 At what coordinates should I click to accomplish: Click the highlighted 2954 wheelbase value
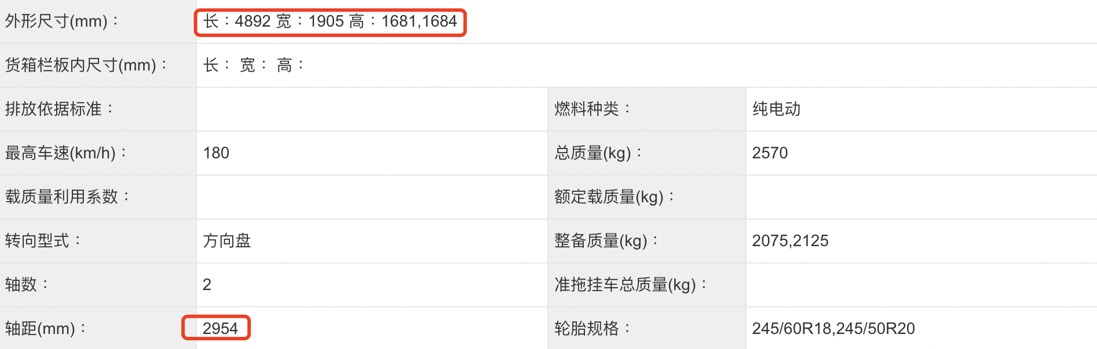tap(220, 328)
